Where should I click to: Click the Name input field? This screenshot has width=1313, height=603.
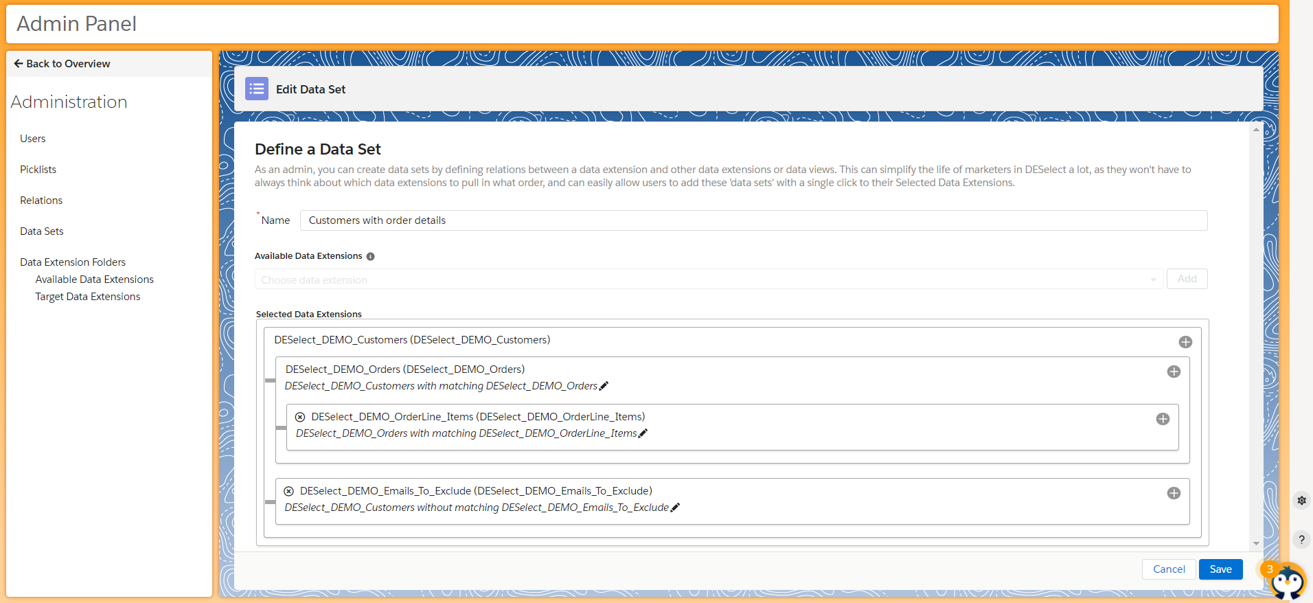click(x=753, y=220)
